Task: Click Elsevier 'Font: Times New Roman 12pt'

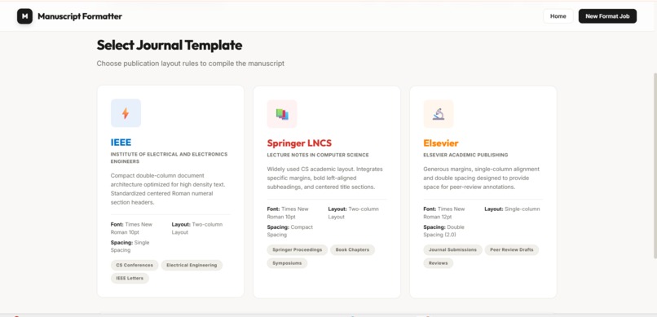Action: pos(444,213)
